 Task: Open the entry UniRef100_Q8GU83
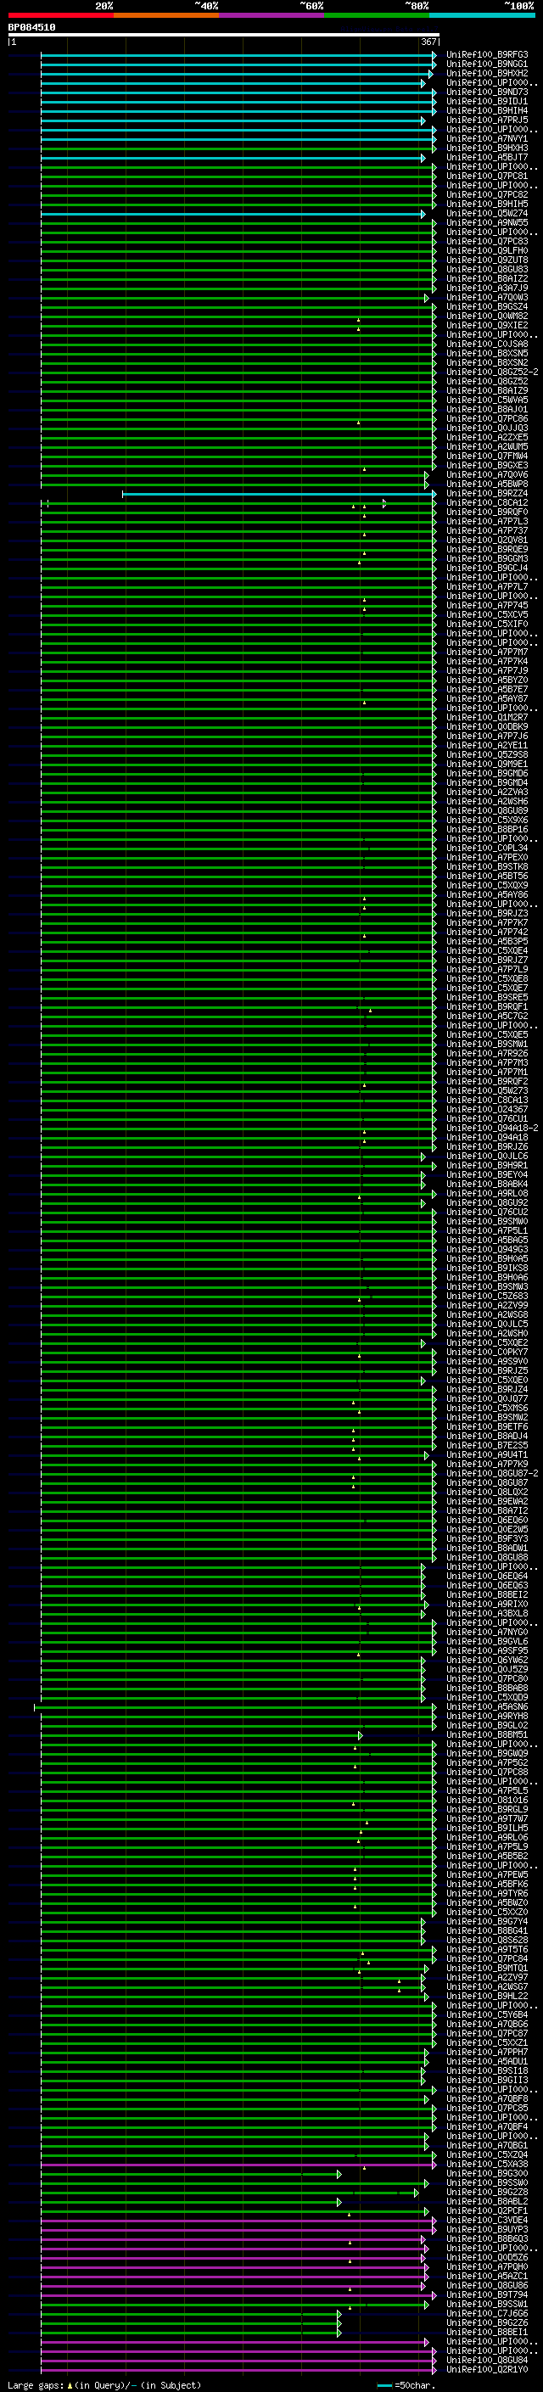pyautogui.click(x=487, y=269)
